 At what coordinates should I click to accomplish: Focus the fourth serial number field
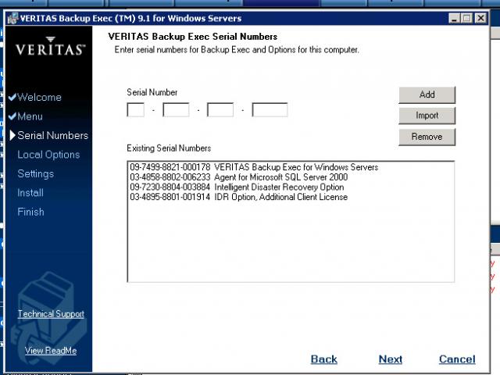tap(270, 109)
